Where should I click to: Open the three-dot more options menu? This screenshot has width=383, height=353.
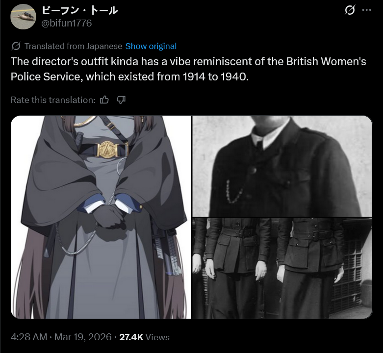click(367, 10)
